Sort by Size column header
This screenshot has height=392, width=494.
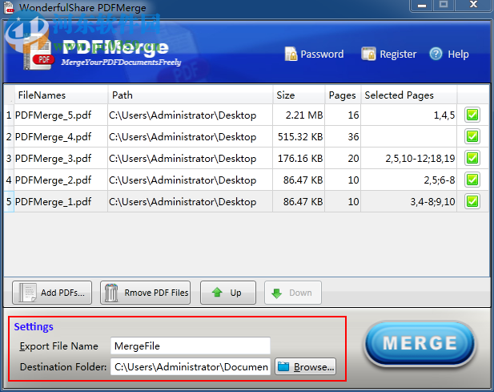(x=299, y=95)
